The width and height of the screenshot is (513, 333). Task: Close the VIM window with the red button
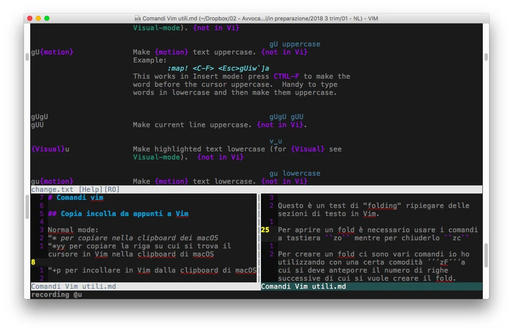pyautogui.click(x=30, y=18)
